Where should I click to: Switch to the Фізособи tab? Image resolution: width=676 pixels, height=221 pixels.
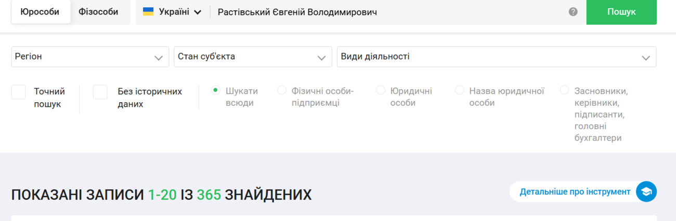[98, 12]
